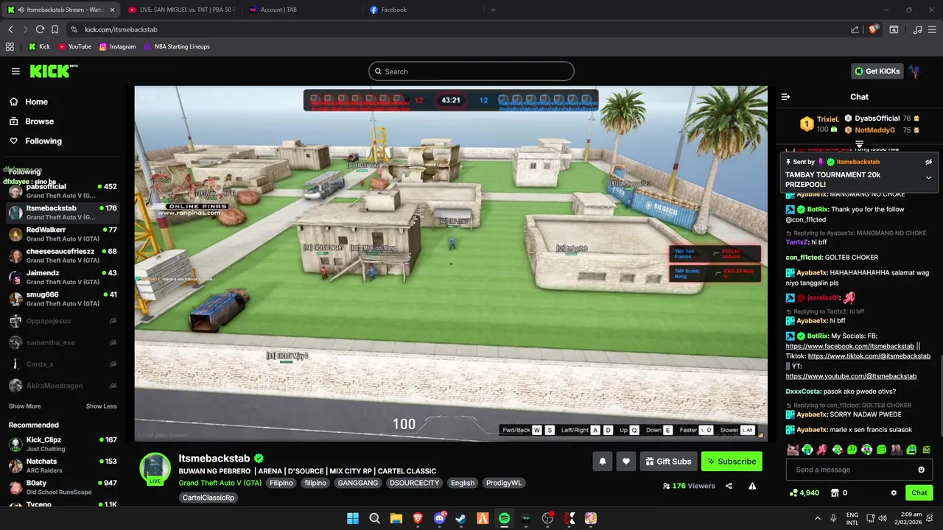The height and width of the screenshot is (530, 943).
Task: Switch to the Facebook browser tab
Action: click(421, 10)
